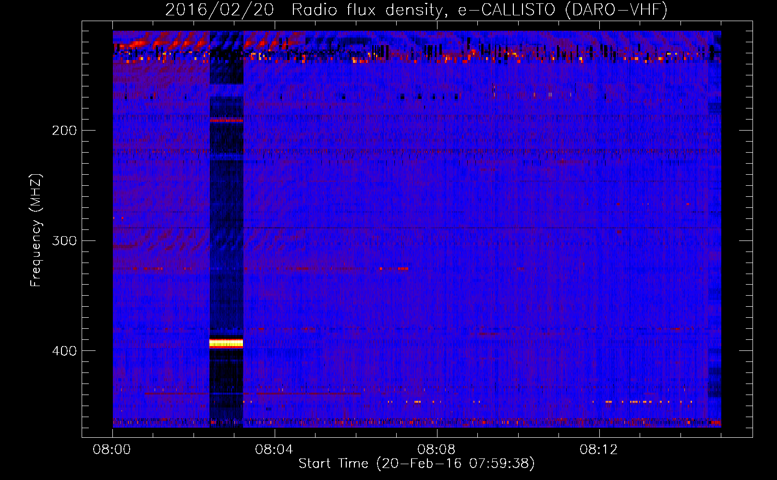Image resolution: width=777 pixels, height=480 pixels.
Task: Click the 'Frequency (MHZ)' axis label
Action: pyautogui.click(x=36, y=230)
